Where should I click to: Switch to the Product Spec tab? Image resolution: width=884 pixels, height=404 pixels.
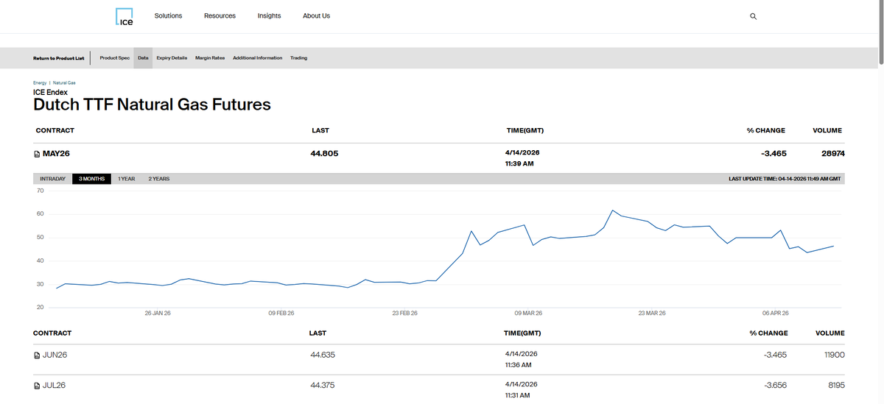pyautogui.click(x=114, y=58)
